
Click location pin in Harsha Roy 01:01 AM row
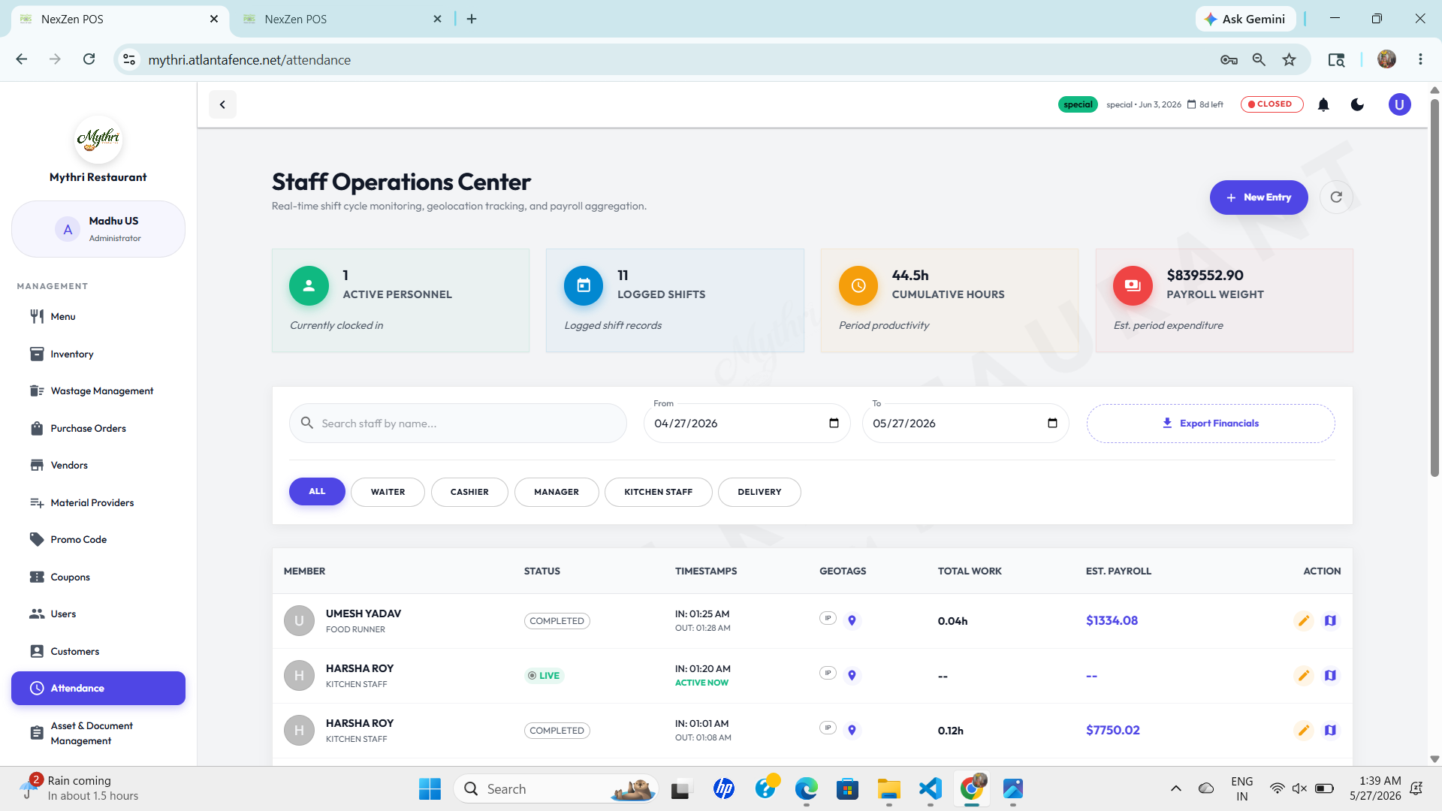[x=852, y=730]
